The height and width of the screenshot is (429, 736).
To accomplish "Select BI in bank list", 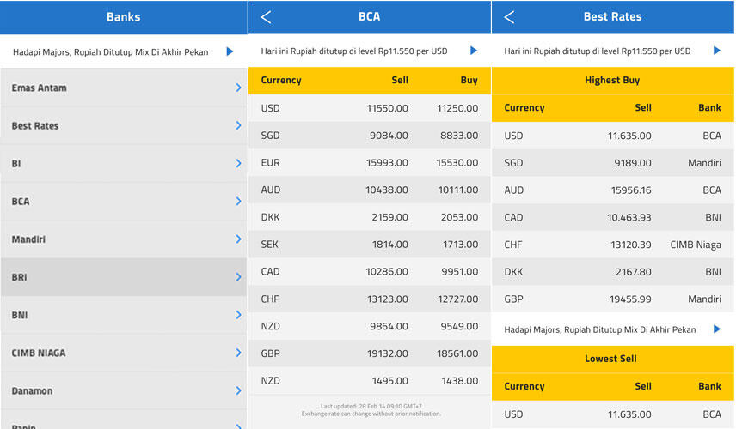I will pyautogui.click(x=124, y=164).
